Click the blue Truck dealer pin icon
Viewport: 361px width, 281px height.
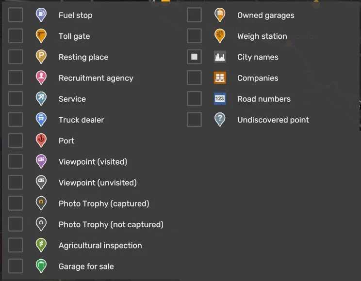click(41, 119)
